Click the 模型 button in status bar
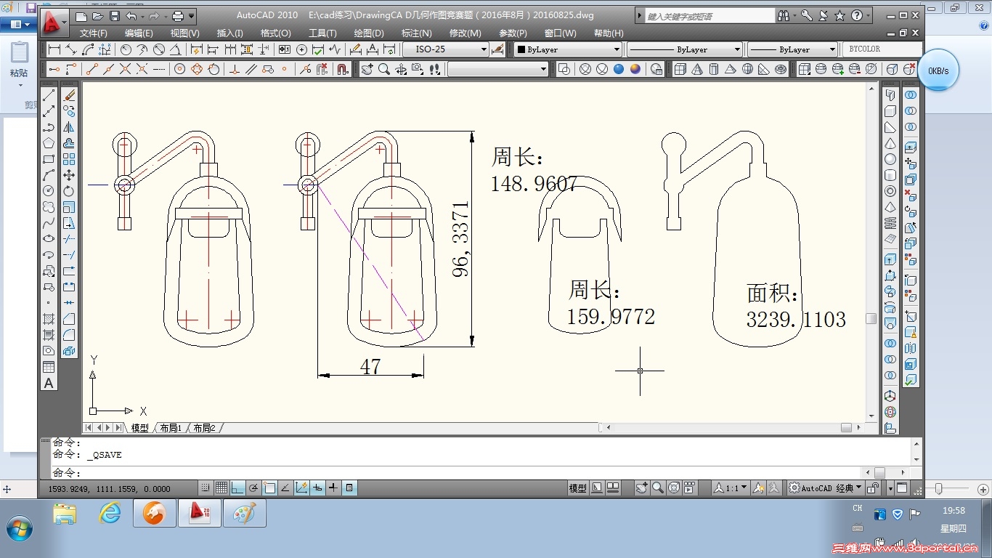The height and width of the screenshot is (558, 992). (578, 488)
